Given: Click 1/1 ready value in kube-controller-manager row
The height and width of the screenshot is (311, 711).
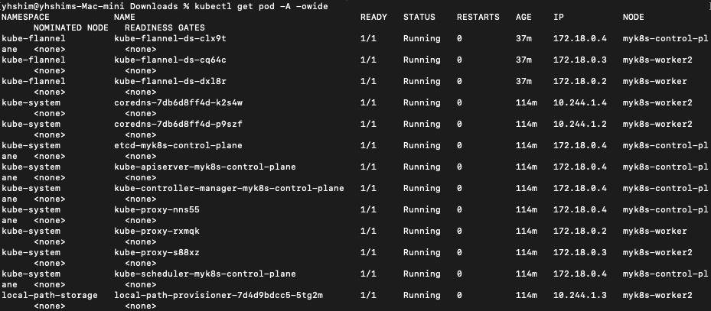Looking at the screenshot, I should coord(368,188).
